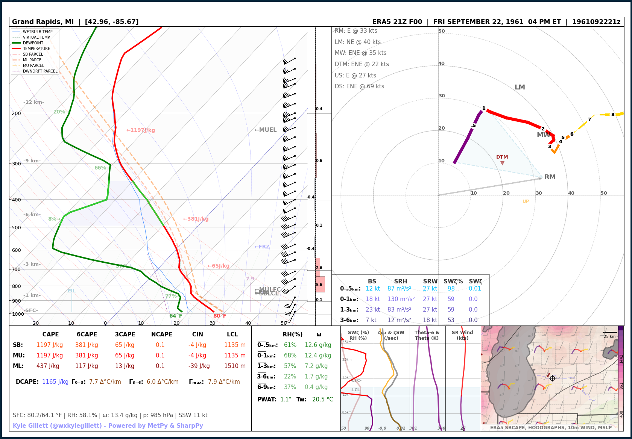Image resolution: width=632 pixels, height=439 pixels.
Task: Click the Theta-e & Theta (K) panel header
Action: [427, 335]
